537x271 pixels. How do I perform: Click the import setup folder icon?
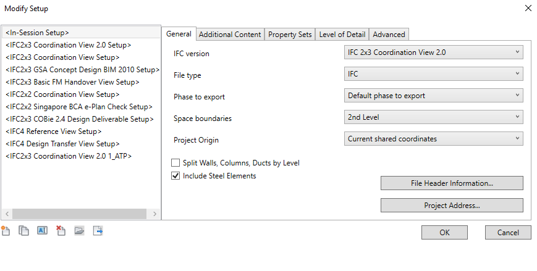pyautogui.click(x=79, y=231)
